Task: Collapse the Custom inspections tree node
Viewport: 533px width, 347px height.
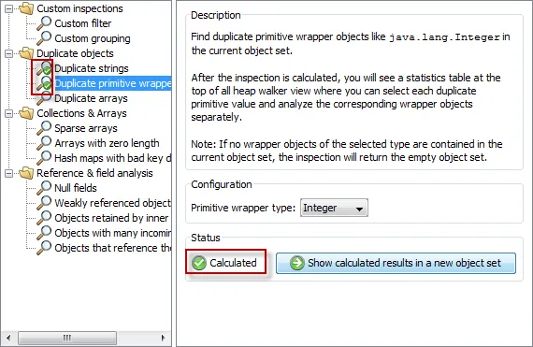Action: (8, 8)
